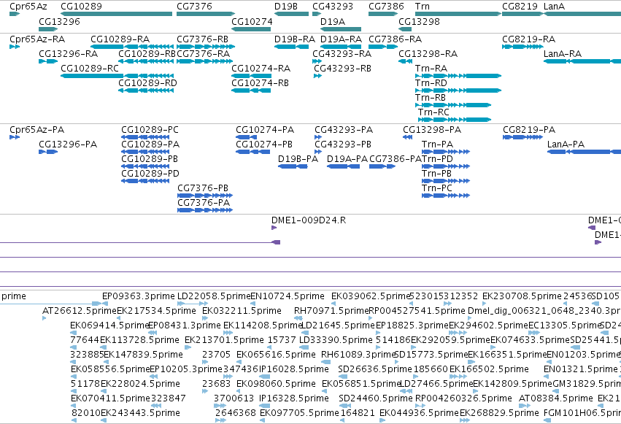
Task: Click the CG7376-RA transcript
Action: [x=204, y=61]
